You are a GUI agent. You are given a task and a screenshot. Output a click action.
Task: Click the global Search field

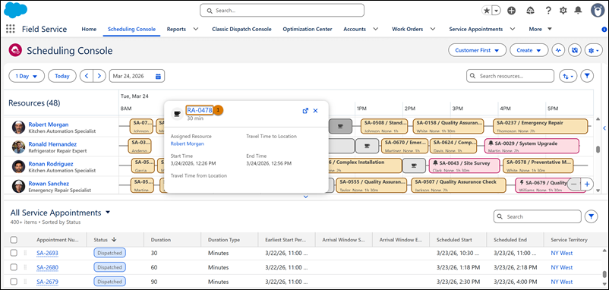click(282, 11)
